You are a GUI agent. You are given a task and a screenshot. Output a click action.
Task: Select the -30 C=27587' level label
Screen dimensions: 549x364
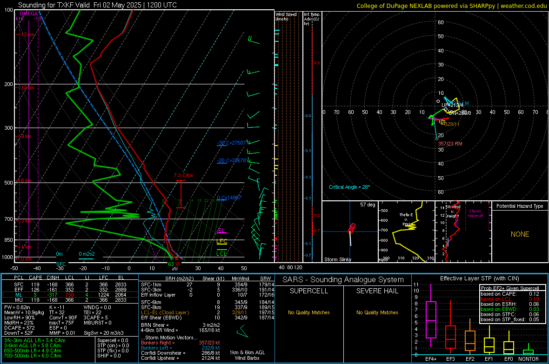pyautogui.click(x=231, y=143)
